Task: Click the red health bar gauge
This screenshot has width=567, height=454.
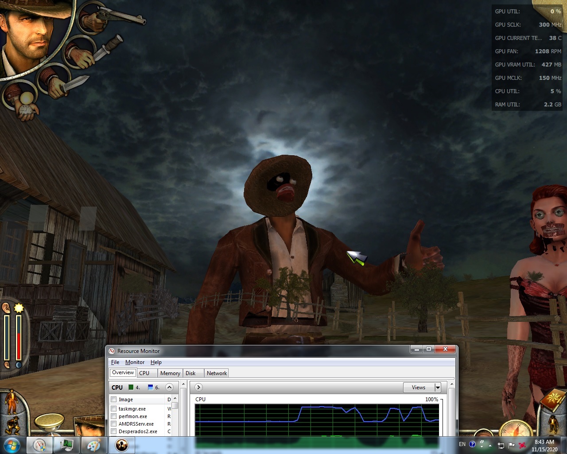Action: pyautogui.click(x=19, y=338)
